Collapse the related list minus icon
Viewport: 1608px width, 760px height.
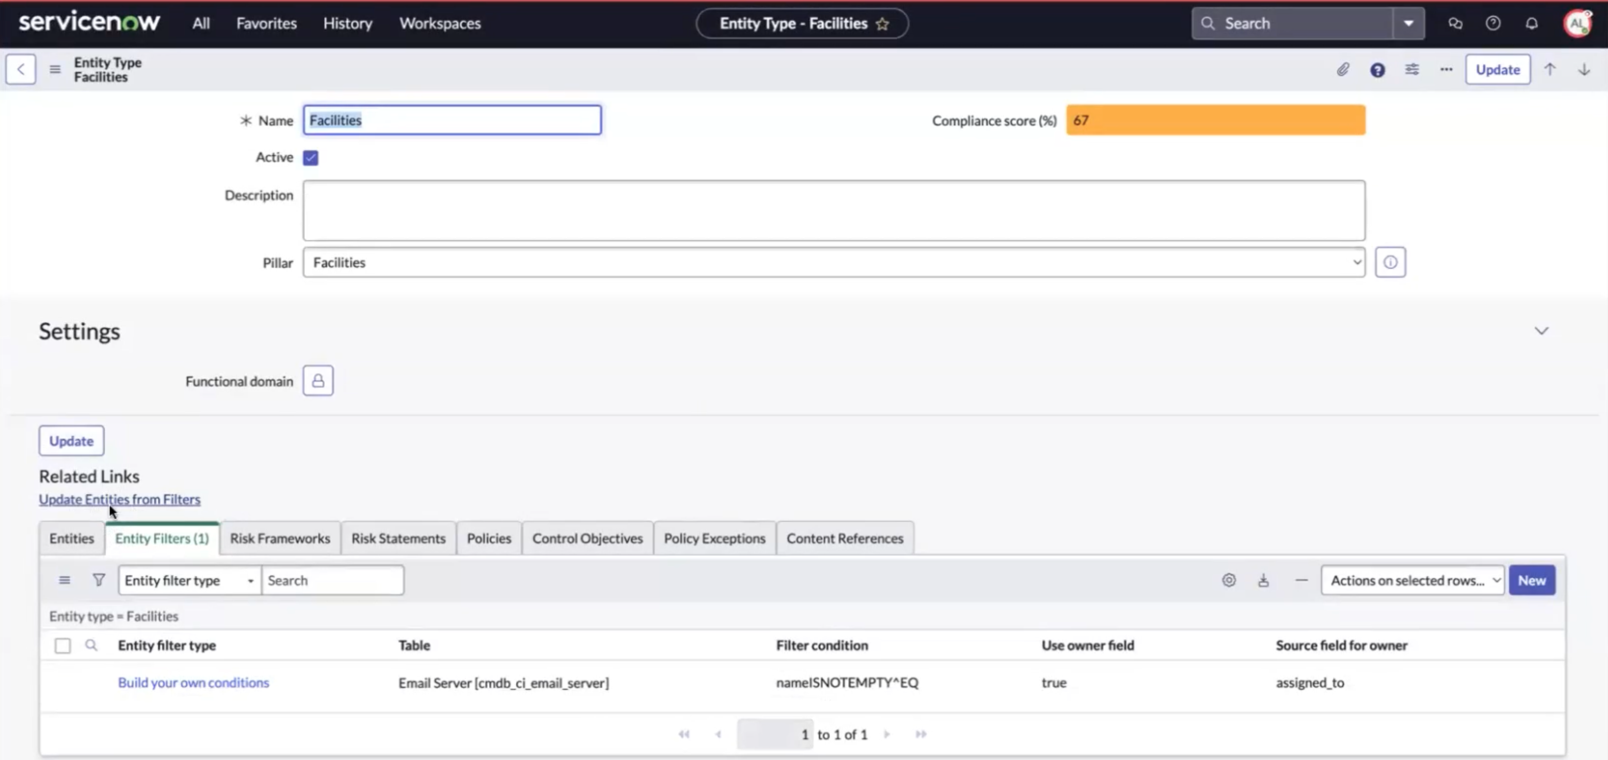click(x=1301, y=580)
